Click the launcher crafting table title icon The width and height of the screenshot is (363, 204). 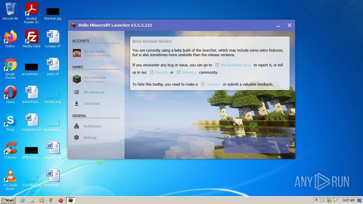pyautogui.click(x=74, y=25)
